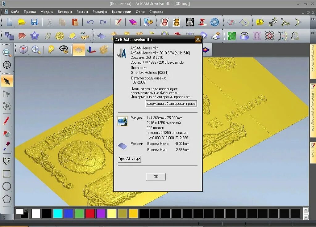This screenshot has width=316, height=227.
Task: Click the 3D cube view icon
Action: (23, 49)
